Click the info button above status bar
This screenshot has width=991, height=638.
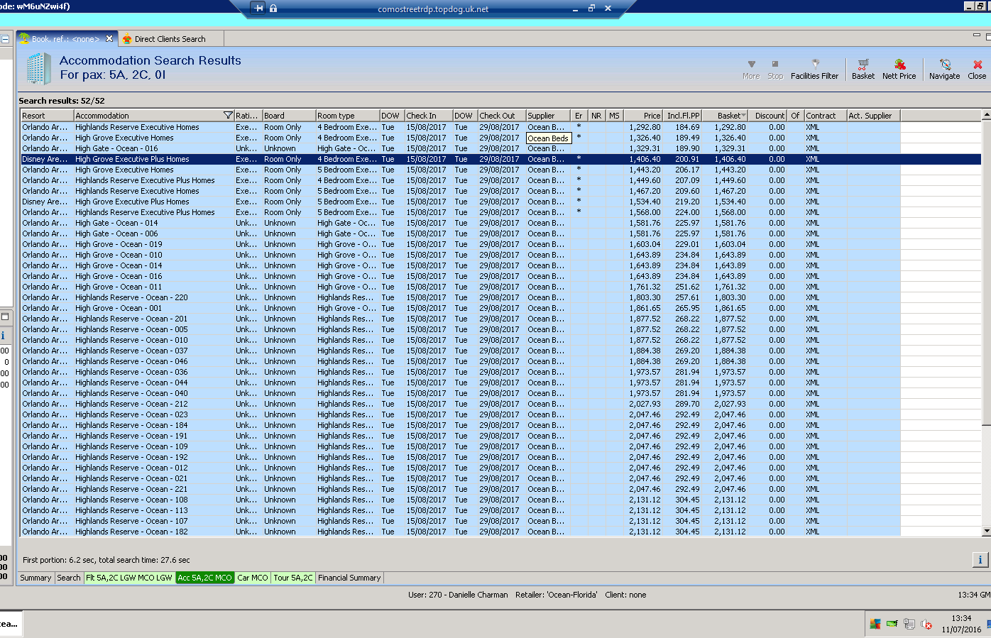(x=980, y=560)
